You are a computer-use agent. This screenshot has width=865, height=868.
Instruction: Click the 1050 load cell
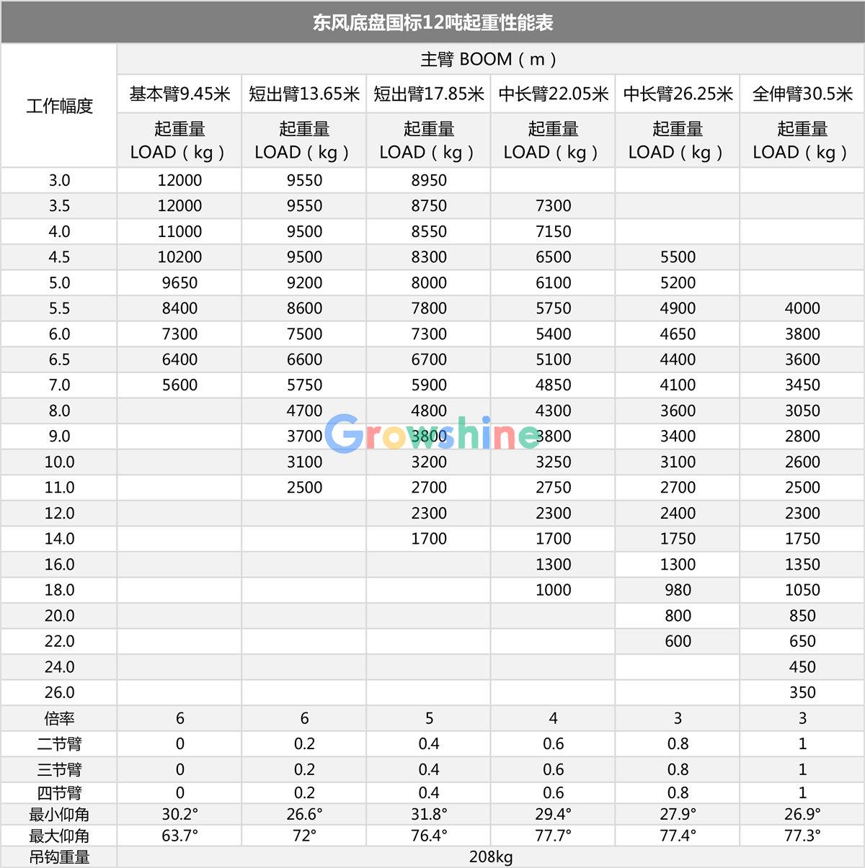(802, 590)
